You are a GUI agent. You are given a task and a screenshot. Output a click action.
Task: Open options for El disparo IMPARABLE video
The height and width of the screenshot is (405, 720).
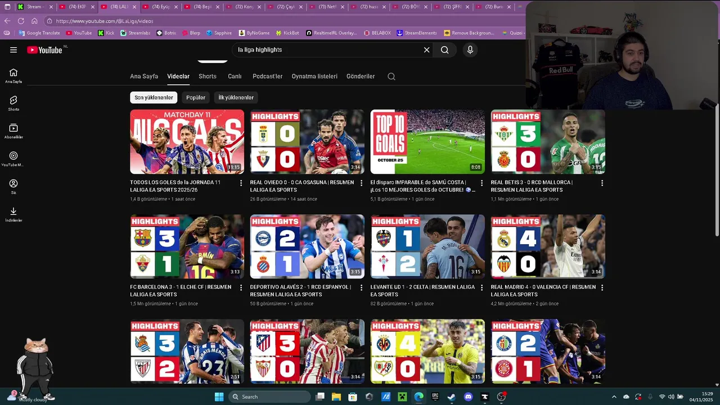pyautogui.click(x=481, y=183)
